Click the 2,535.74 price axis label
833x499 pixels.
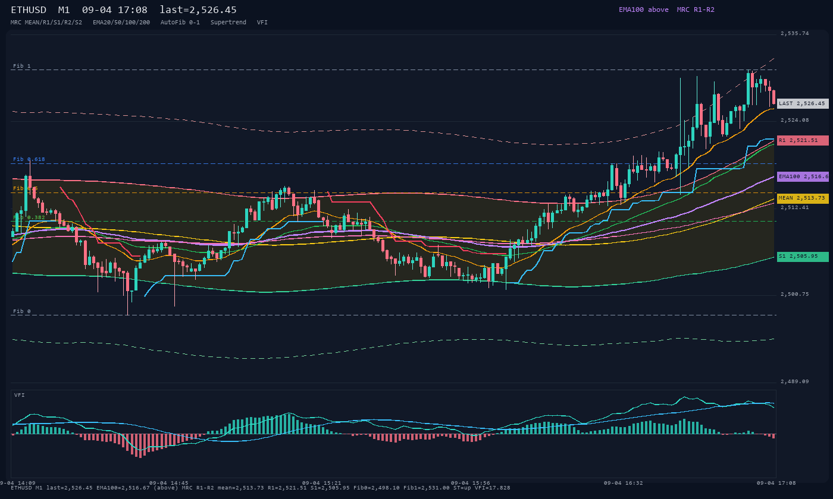795,33
